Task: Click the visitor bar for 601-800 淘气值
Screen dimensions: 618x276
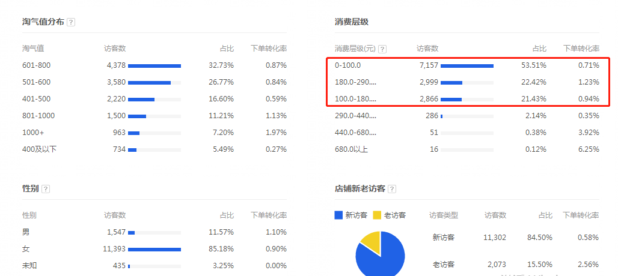Action: coord(154,65)
